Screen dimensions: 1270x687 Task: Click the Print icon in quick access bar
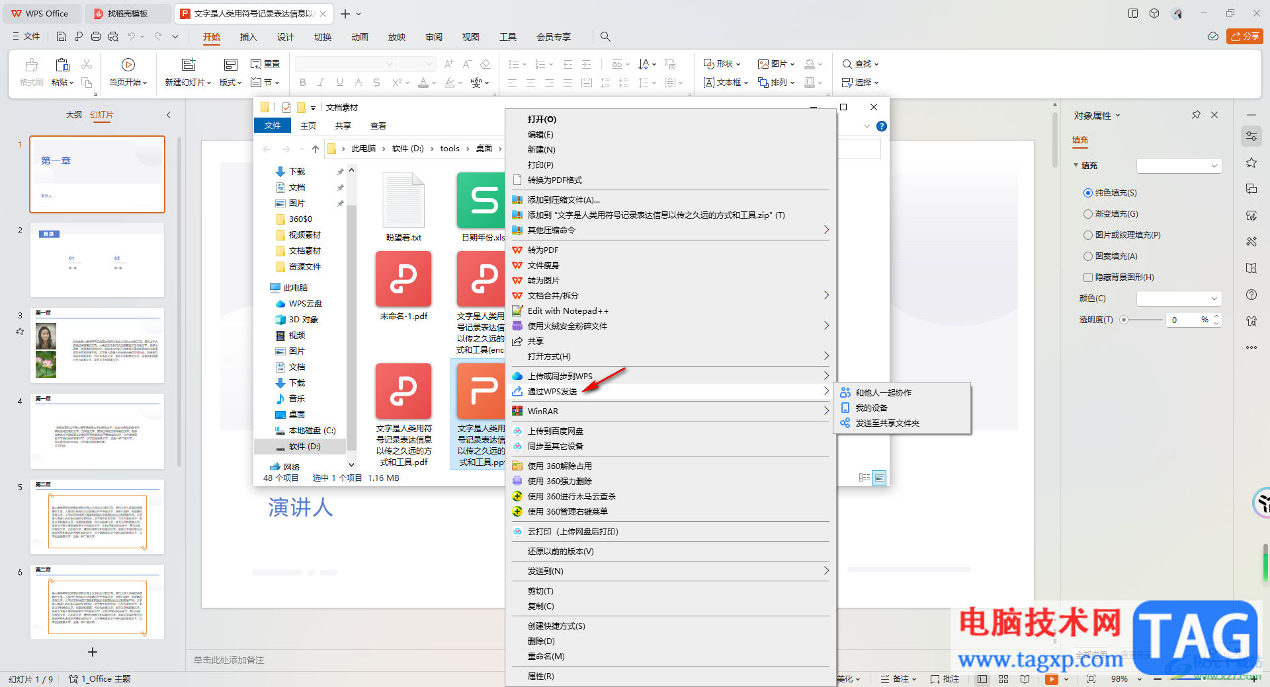(x=96, y=37)
